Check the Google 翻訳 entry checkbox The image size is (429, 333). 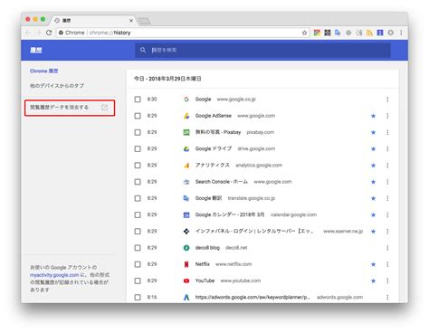point(138,198)
